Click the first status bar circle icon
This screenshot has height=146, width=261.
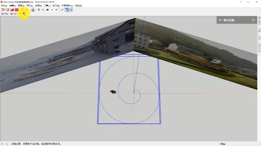point(2,144)
